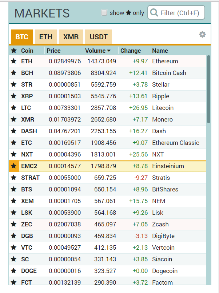The height and width of the screenshot is (293, 219).
Task: Click the star beside DASH
Action: point(14,131)
